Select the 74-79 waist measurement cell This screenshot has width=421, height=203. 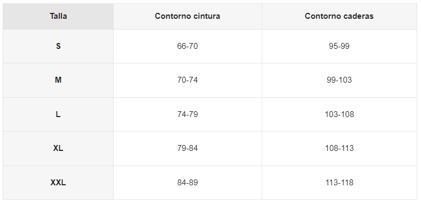(x=187, y=114)
